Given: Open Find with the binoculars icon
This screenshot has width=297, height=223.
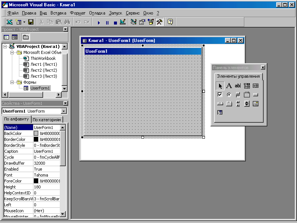Looking at the screenshot, I should pyautogui.click(x=67, y=22).
